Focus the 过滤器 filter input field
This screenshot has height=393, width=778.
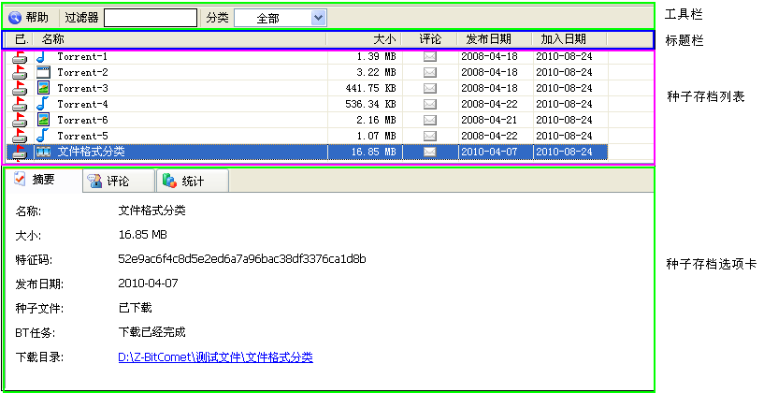pyautogui.click(x=151, y=18)
